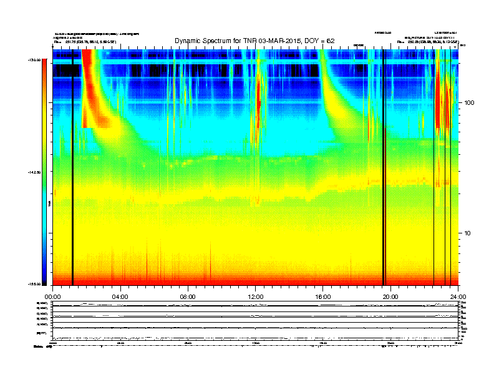Image resolution: width=494 pixels, height=382 pixels.
Task: Click the large "20:00" time axis label
Action: (390, 297)
